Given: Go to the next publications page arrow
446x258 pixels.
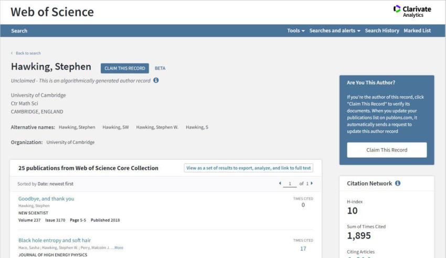Looking at the screenshot, I should (x=312, y=183).
